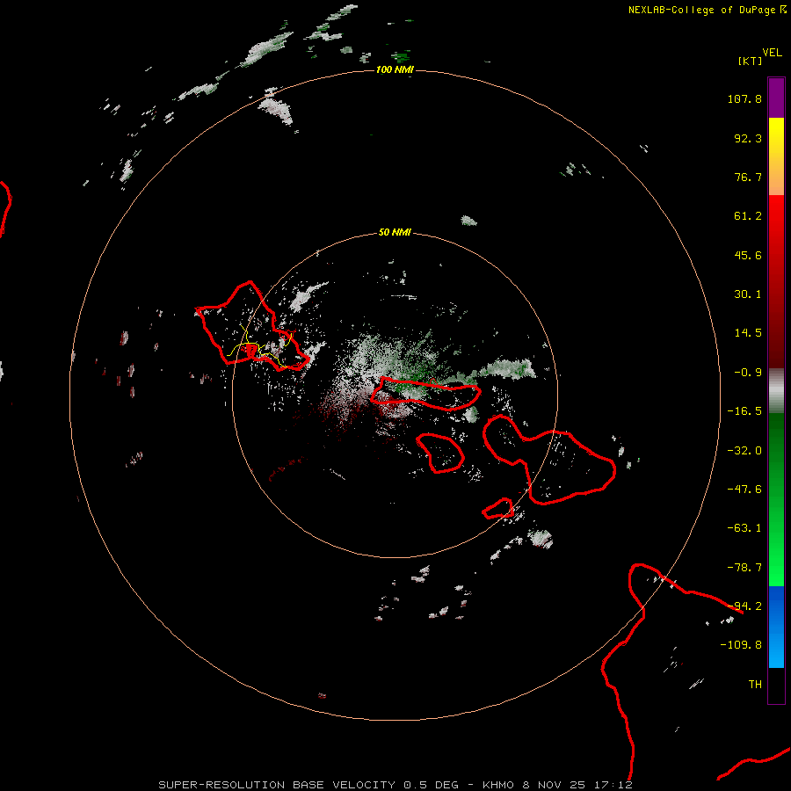Click the VEL legend heading
This screenshot has height=791, width=791.
pyautogui.click(x=772, y=53)
